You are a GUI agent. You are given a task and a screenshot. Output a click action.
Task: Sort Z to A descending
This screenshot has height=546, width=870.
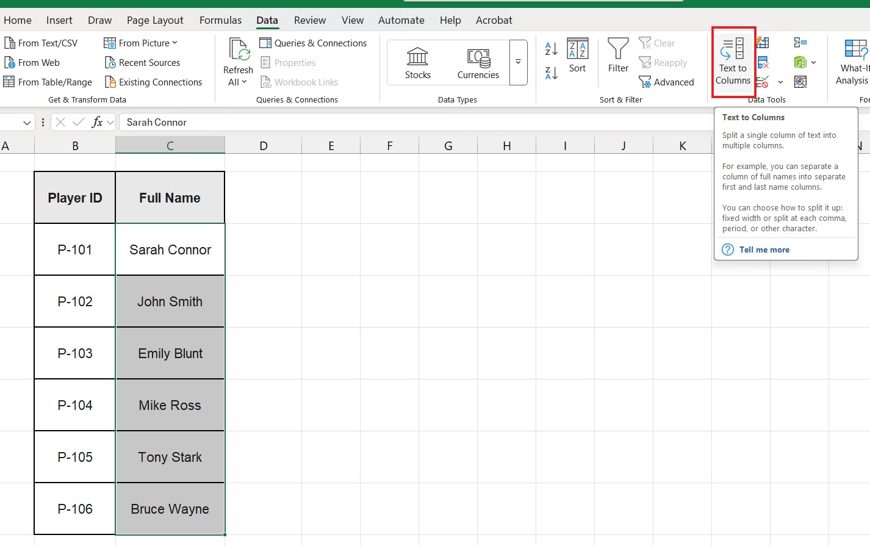551,74
